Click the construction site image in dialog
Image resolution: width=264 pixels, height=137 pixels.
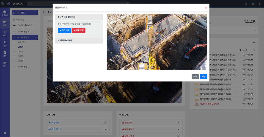(x=157, y=42)
